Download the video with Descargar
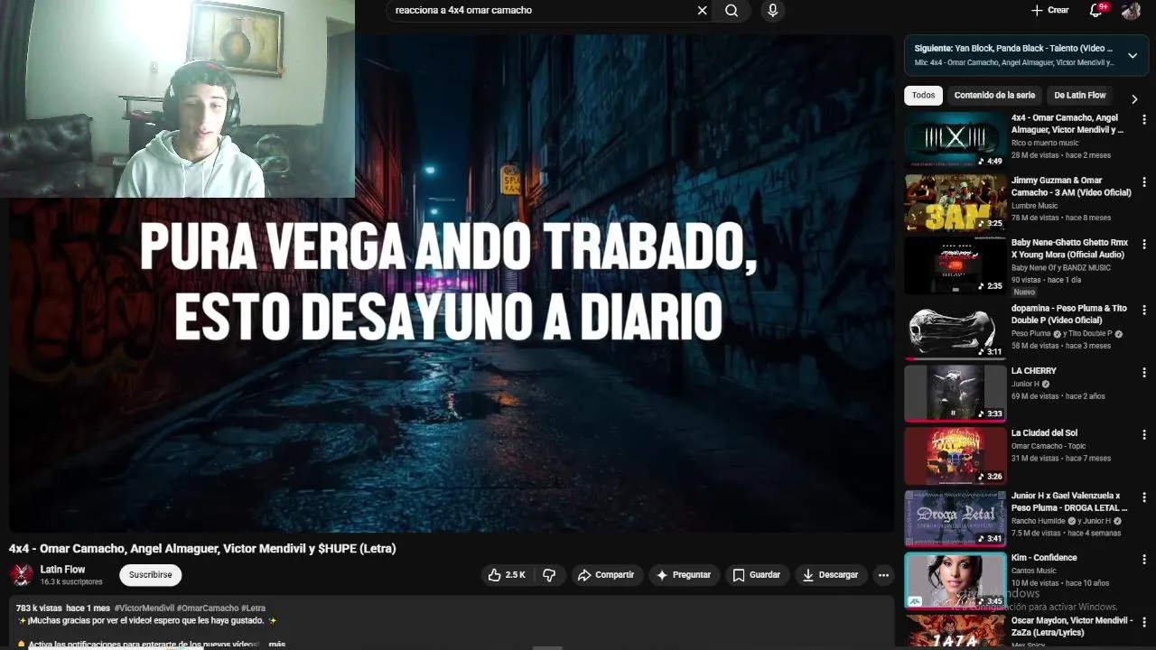 (x=831, y=575)
